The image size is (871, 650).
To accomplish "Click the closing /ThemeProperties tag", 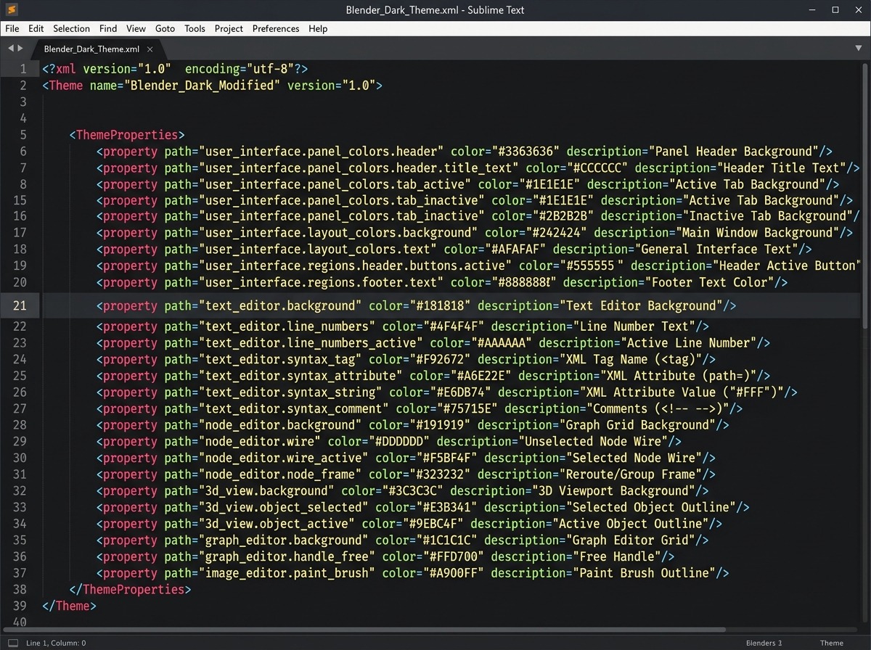I will coord(130,590).
